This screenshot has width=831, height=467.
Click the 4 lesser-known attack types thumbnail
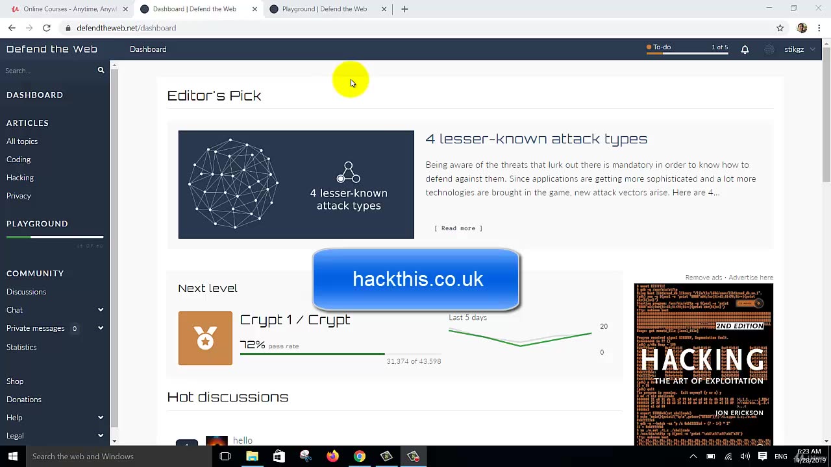[x=296, y=185]
